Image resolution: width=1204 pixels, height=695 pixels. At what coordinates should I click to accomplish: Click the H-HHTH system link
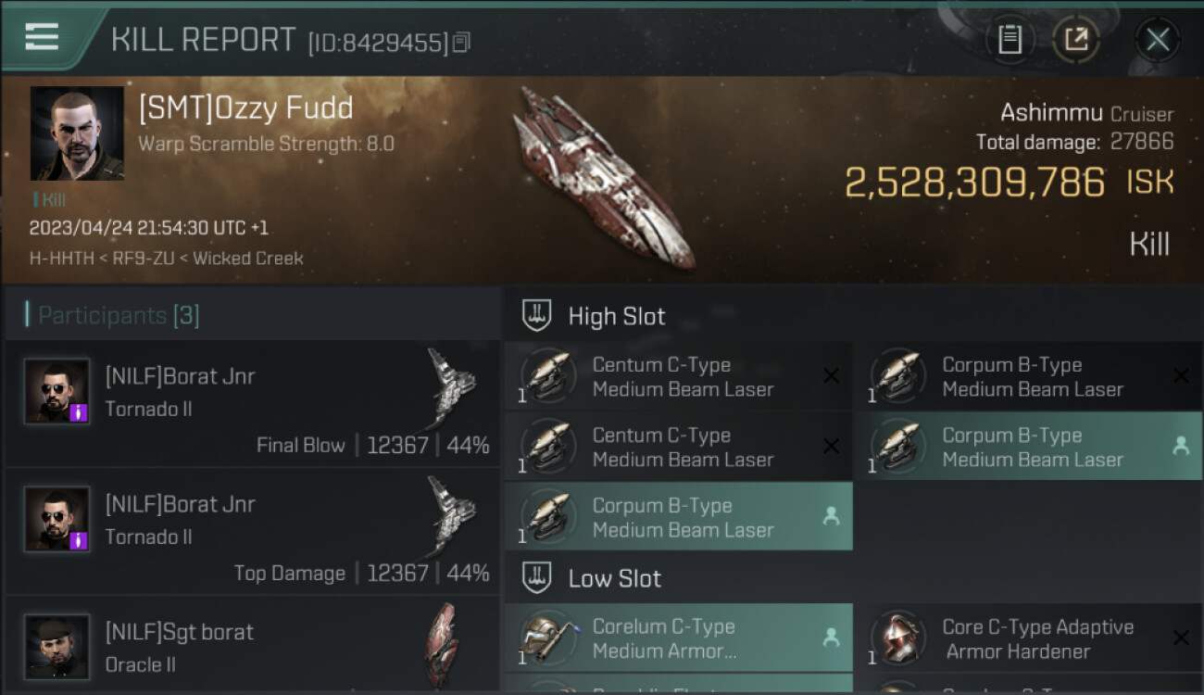(x=62, y=259)
